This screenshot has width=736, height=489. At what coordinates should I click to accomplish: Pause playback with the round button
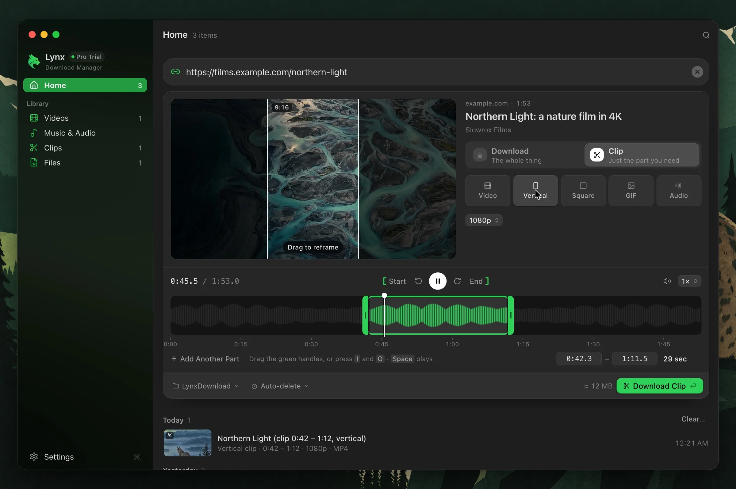438,281
